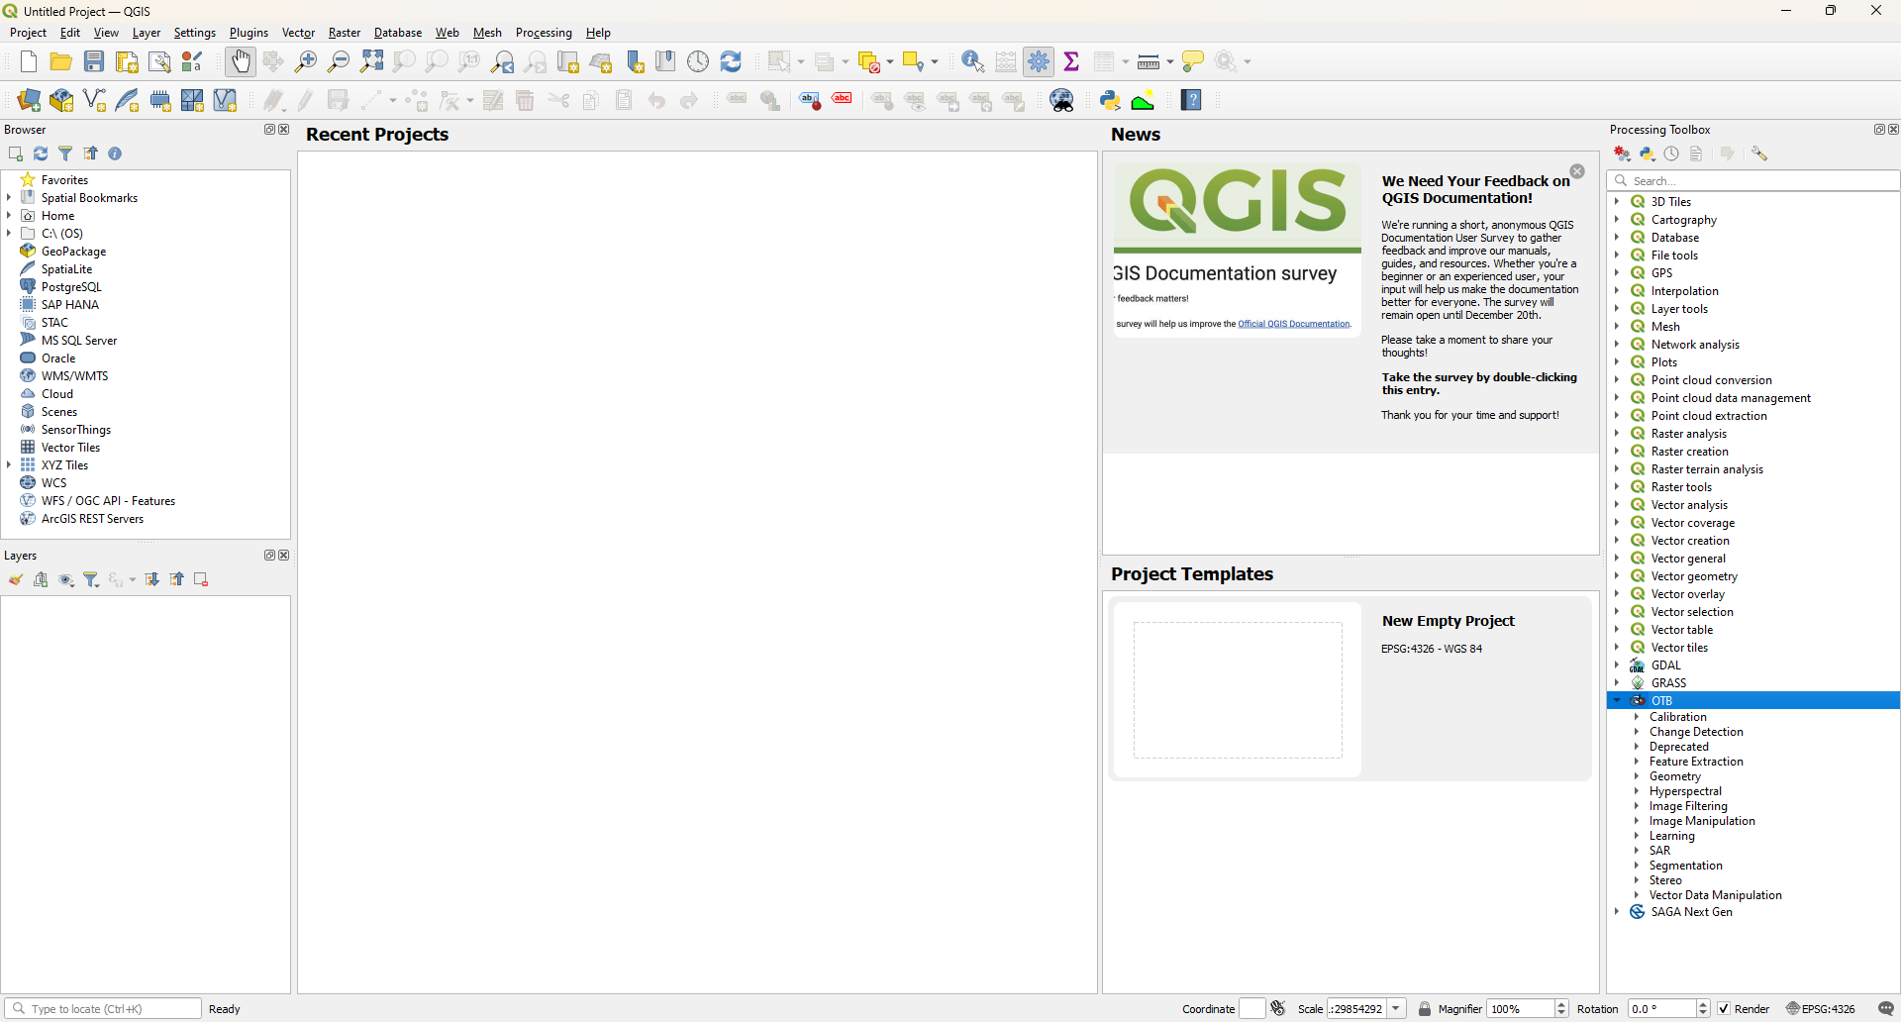Refresh the Browser panel
Screen dimensions: 1901x1022
(41, 153)
